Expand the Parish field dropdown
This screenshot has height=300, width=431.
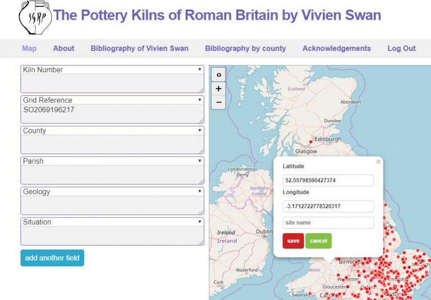coord(112,161)
